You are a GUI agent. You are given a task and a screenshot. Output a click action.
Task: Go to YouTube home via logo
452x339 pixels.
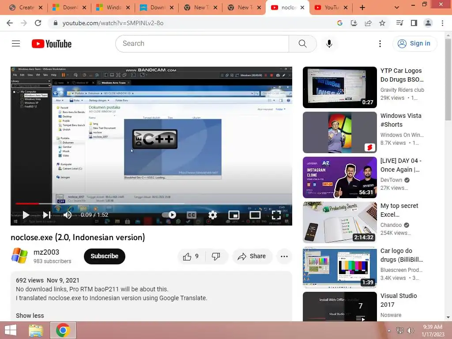coord(52,44)
